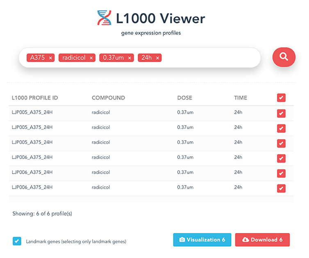Remove the A375 search tag
309x258 pixels.
[x=50, y=58]
